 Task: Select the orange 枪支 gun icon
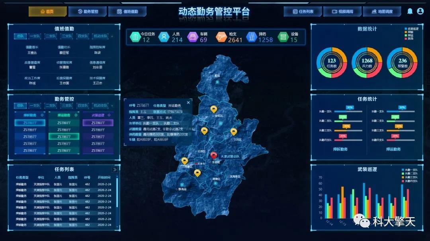221,37
